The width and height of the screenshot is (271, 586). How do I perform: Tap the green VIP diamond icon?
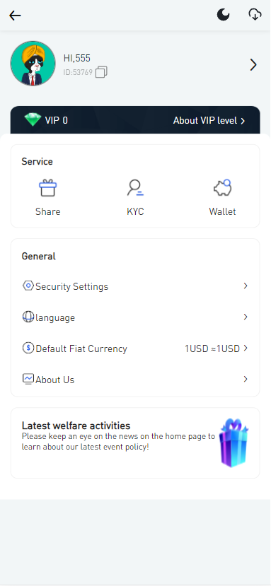[33, 120]
